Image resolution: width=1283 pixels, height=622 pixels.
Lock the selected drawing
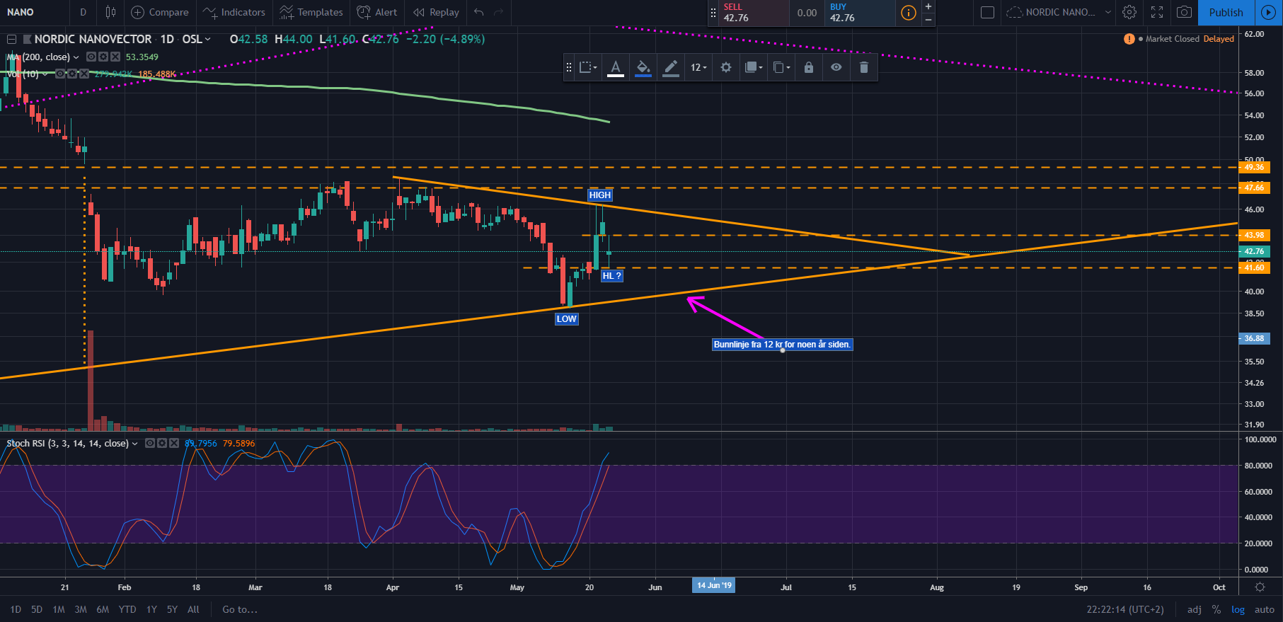click(x=809, y=67)
